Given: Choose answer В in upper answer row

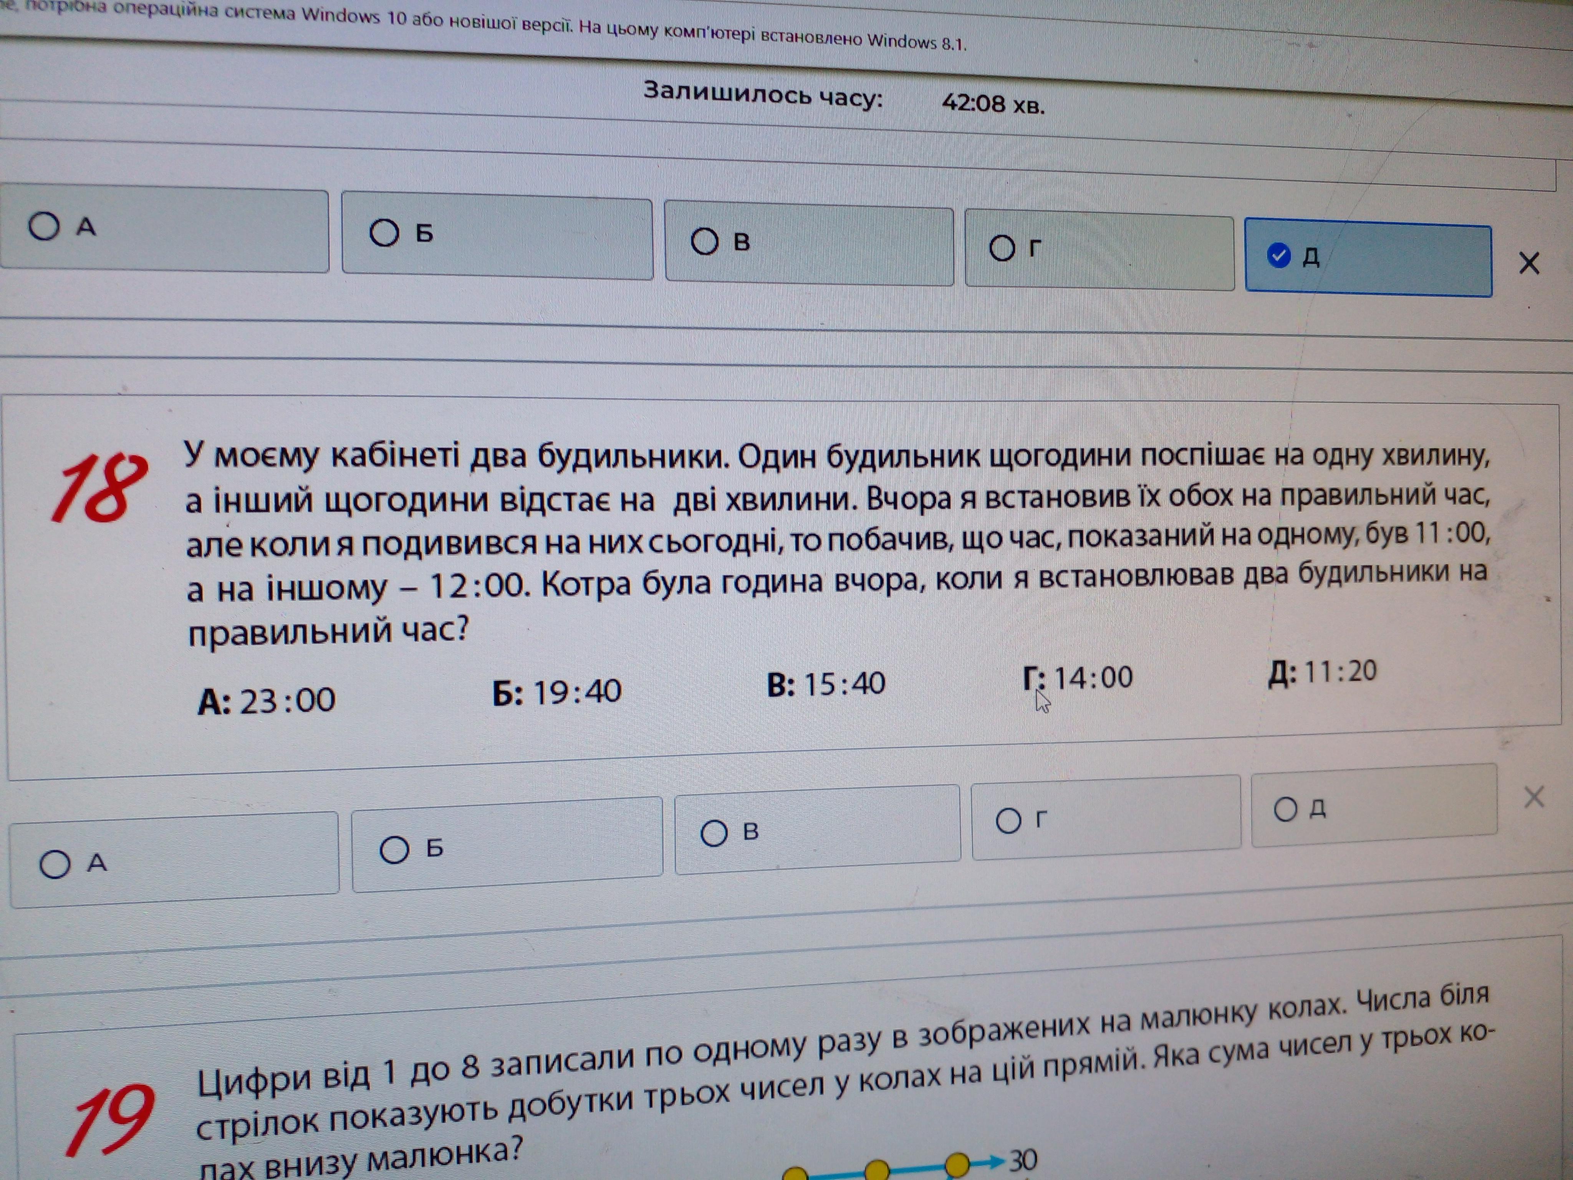Looking at the screenshot, I should (705, 241).
